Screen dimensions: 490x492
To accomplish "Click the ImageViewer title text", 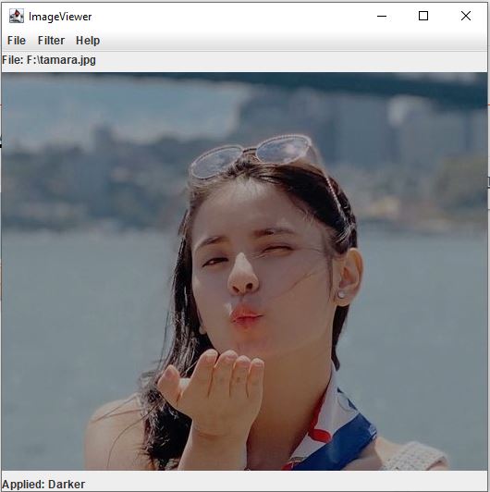I will coord(60,17).
